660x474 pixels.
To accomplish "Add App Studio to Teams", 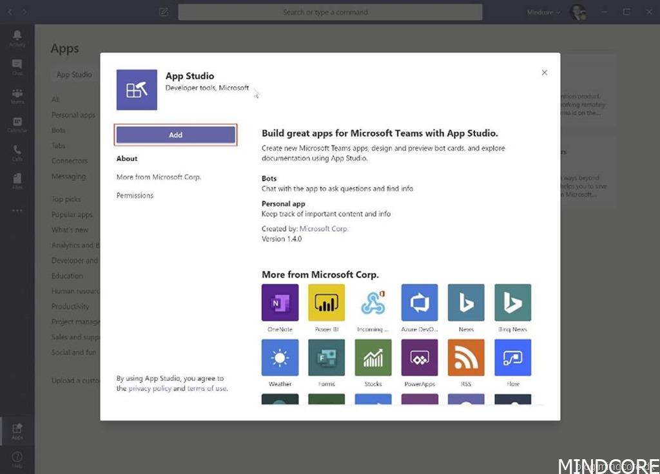I will 175,135.
